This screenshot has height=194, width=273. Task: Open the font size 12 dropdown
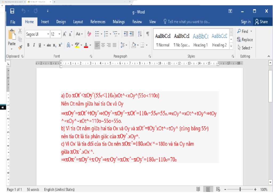pyautogui.click(x=59, y=34)
